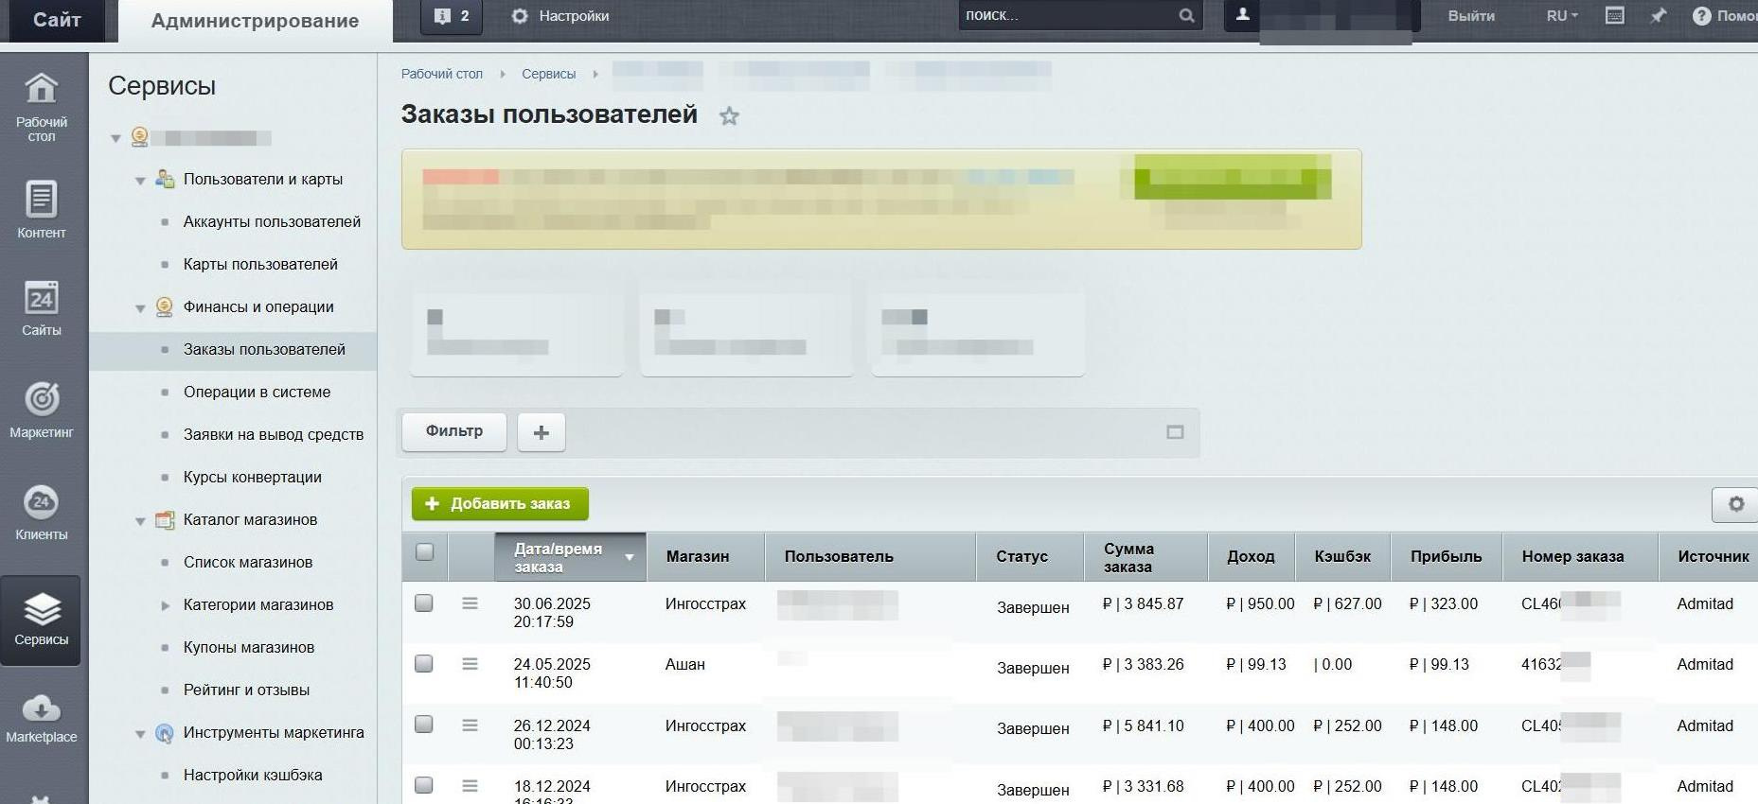Click the Фильтр button
This screenshot has height=804, width=1758.
(454, 431)
